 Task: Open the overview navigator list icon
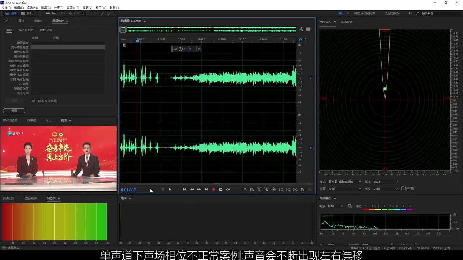(308, 29)
